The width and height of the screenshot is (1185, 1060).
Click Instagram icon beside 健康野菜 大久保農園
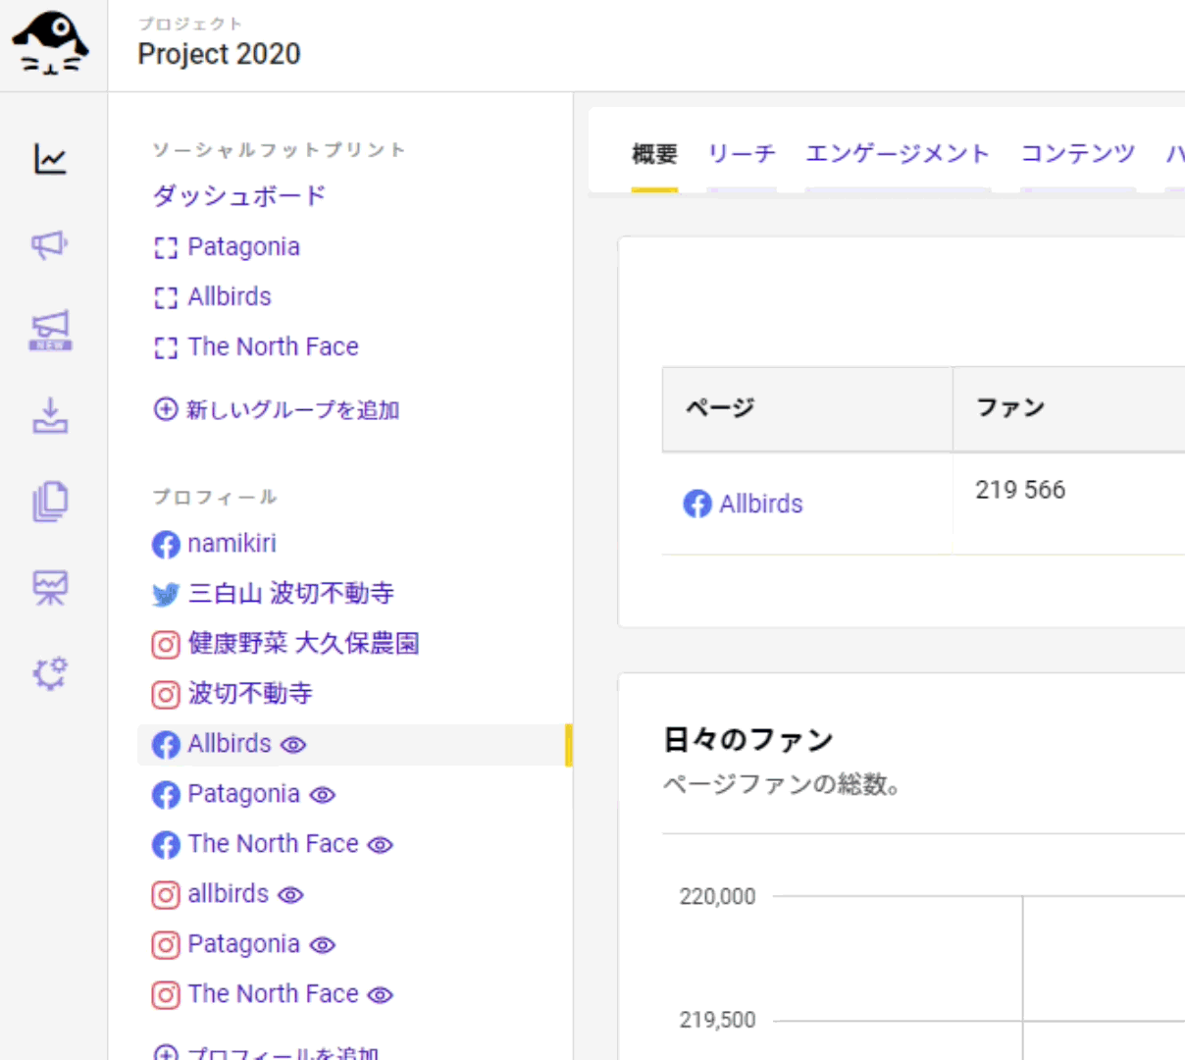click(166, 645)
